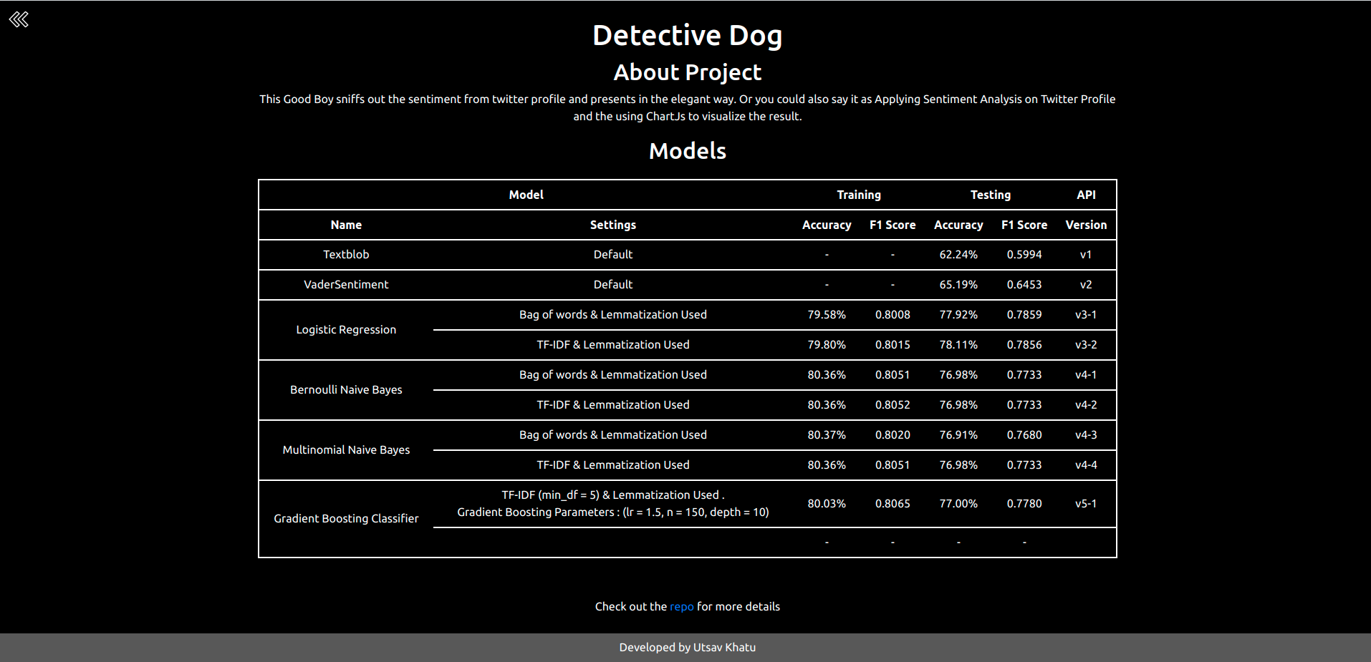The height and width of the screenshot is (662, 1371).
Task: Click the Settings column header
Action: 612,225
